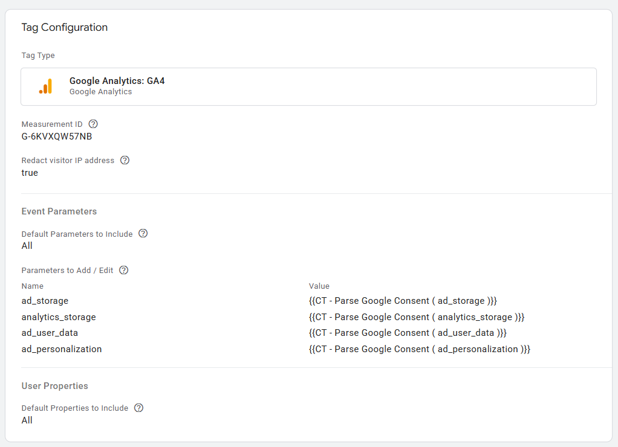Click the Parse Google Consent ad_user_data variable value

click(x=408, y=333)
